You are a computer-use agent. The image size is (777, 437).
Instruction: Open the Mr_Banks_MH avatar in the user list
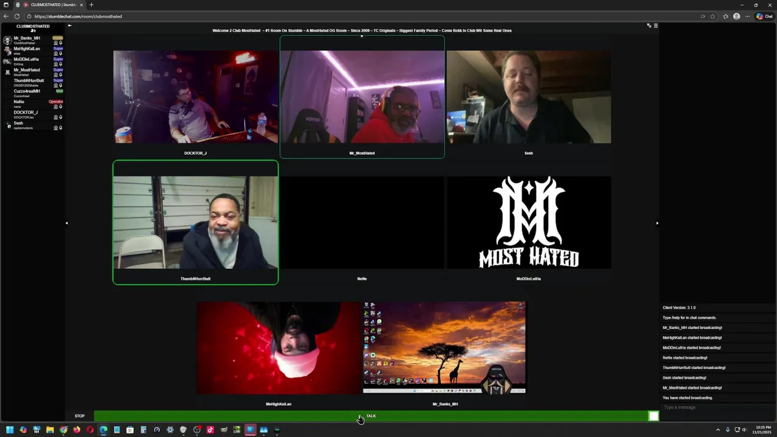[x=7, y=41]
